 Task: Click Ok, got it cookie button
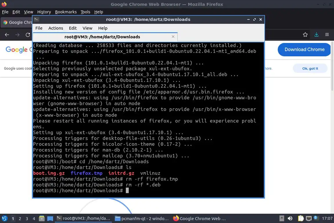click(310, 69)
